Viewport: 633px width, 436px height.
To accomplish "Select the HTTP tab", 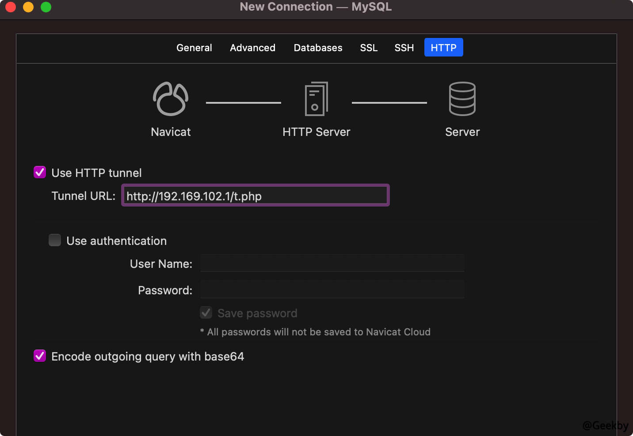I will tap(444, 48).
